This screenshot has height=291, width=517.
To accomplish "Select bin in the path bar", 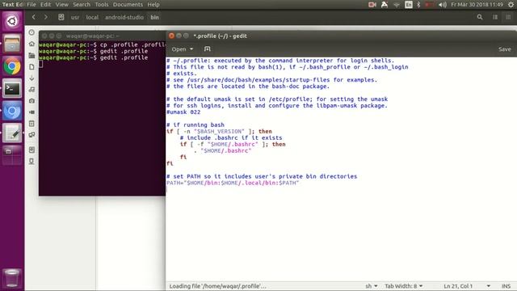I will point(154,17).
